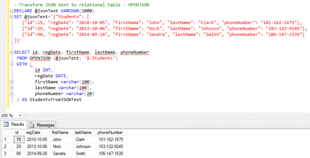Open the Messages tab

point(42,125)
